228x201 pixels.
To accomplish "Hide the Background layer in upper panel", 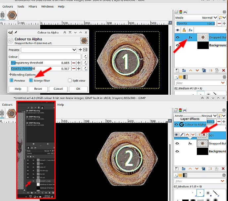I will click(178, 45).
